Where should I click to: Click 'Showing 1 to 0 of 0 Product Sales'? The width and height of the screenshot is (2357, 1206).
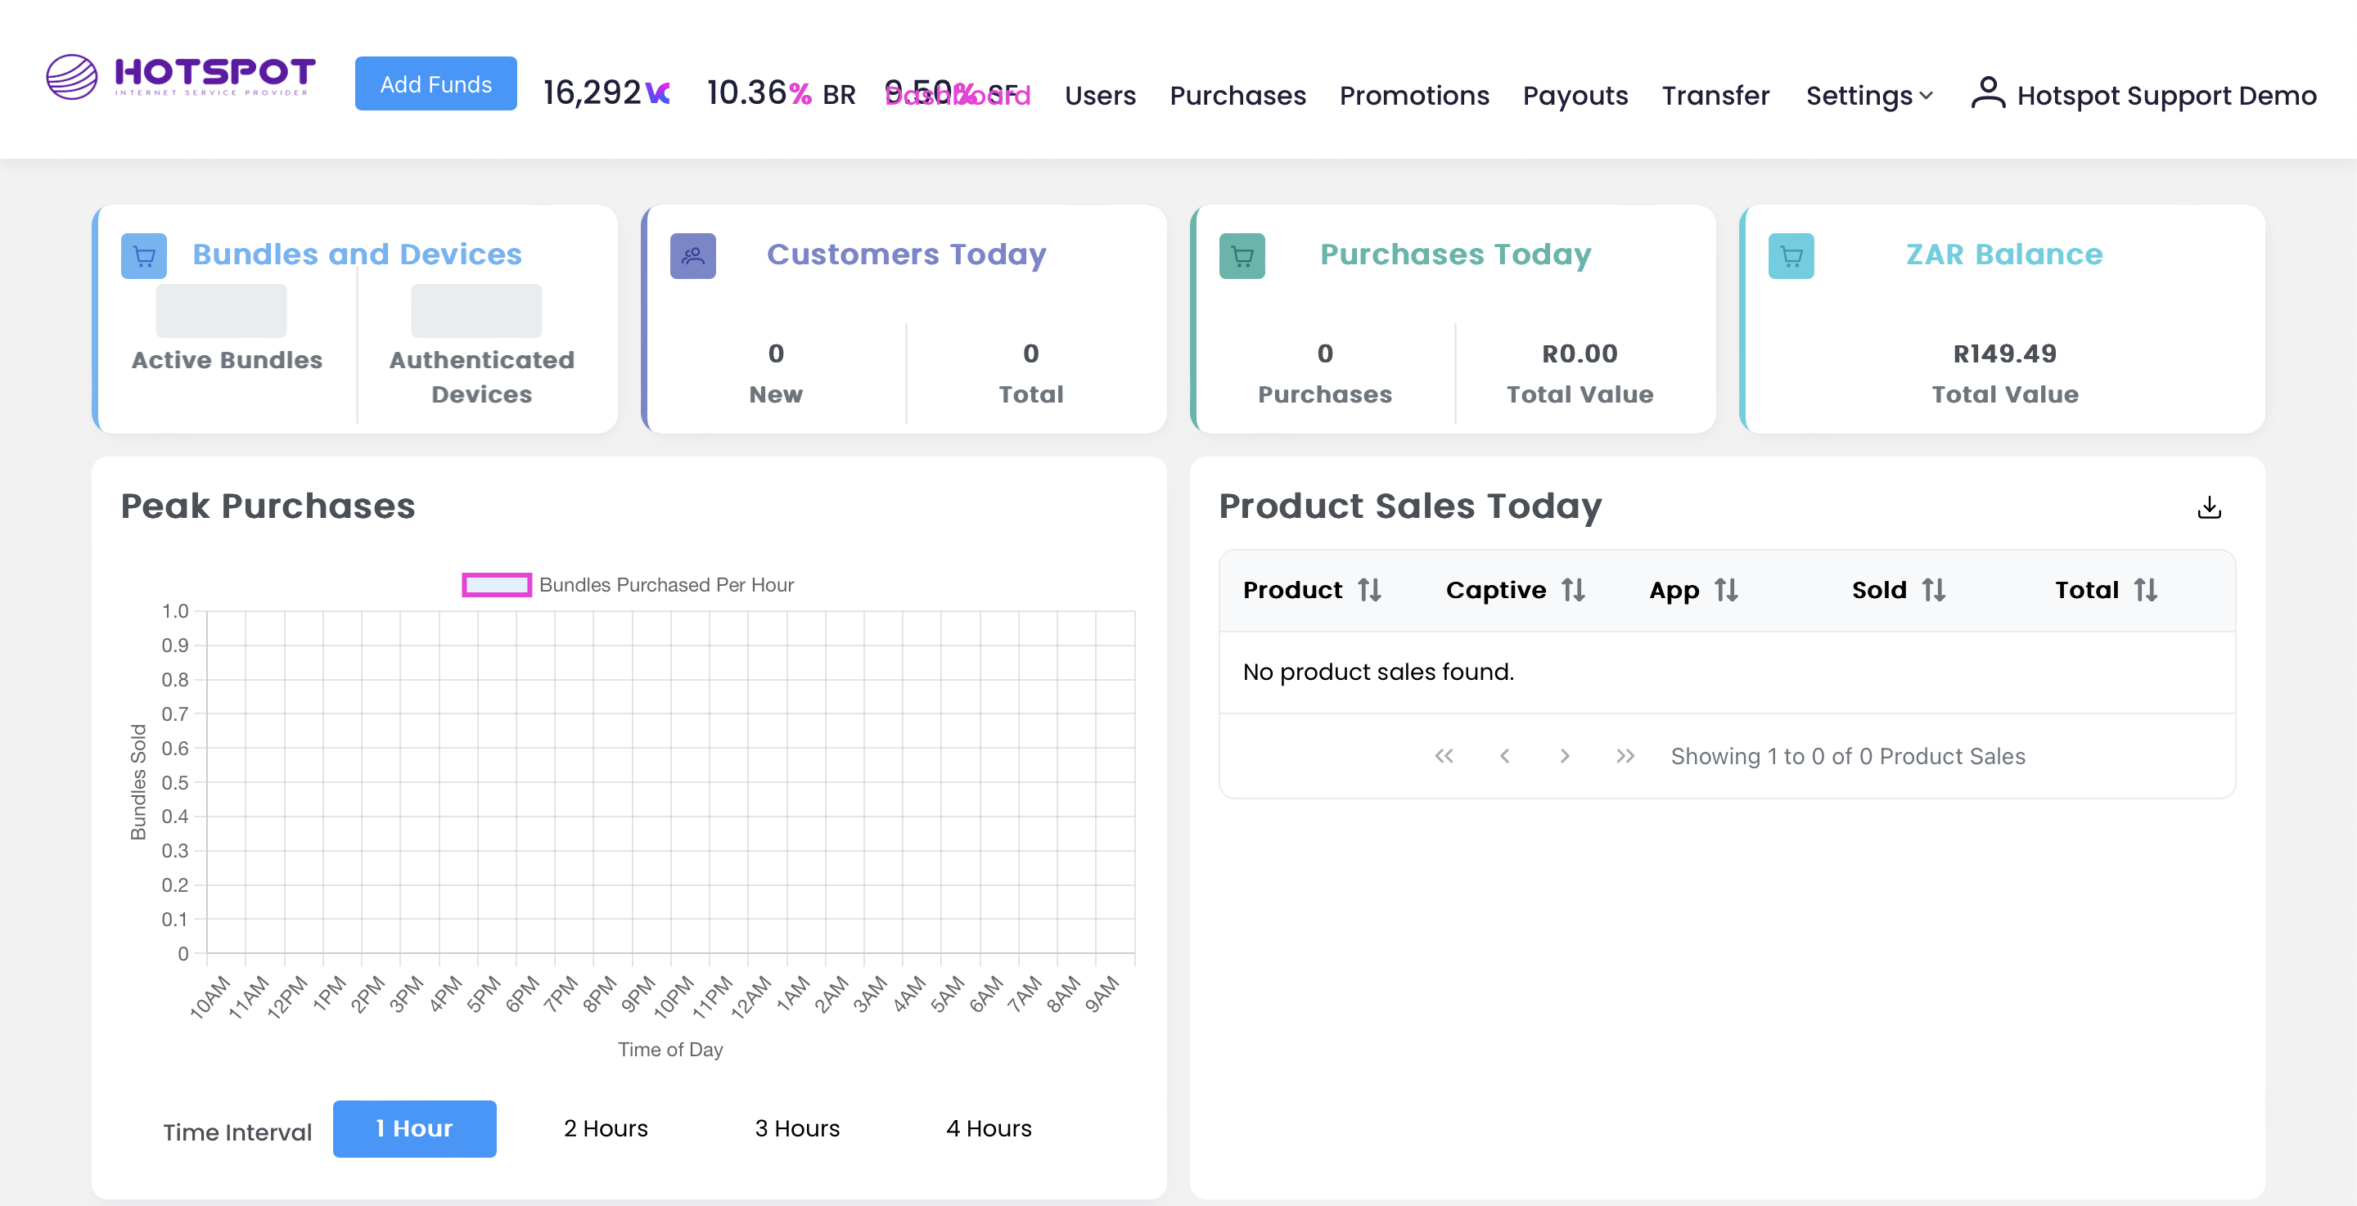tap(1847, 756)
